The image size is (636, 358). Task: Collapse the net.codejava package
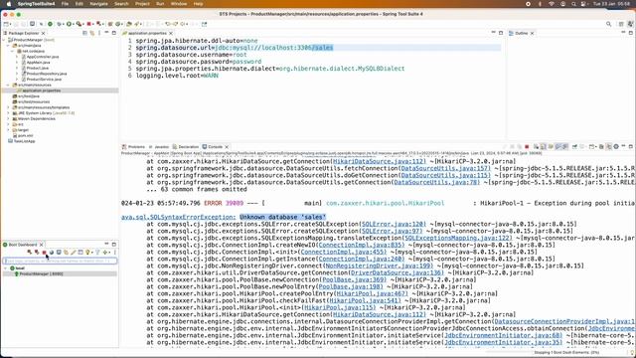13,51
